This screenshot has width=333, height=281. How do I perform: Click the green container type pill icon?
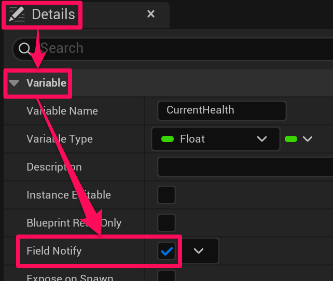[291, 139]
